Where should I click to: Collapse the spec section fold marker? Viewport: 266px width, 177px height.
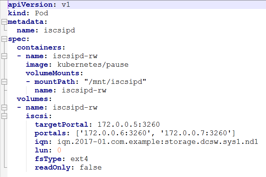(x=4, y=39)
